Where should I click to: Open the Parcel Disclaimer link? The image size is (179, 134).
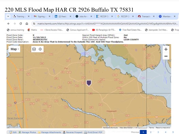coord(15,118)
